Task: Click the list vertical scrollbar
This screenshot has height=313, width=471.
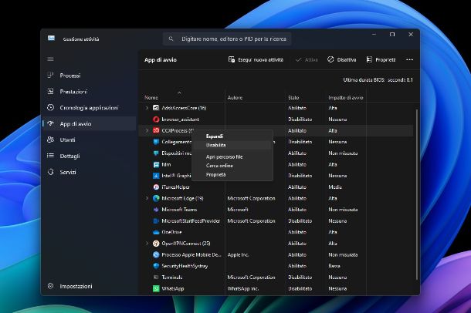Action: (417, 195)
